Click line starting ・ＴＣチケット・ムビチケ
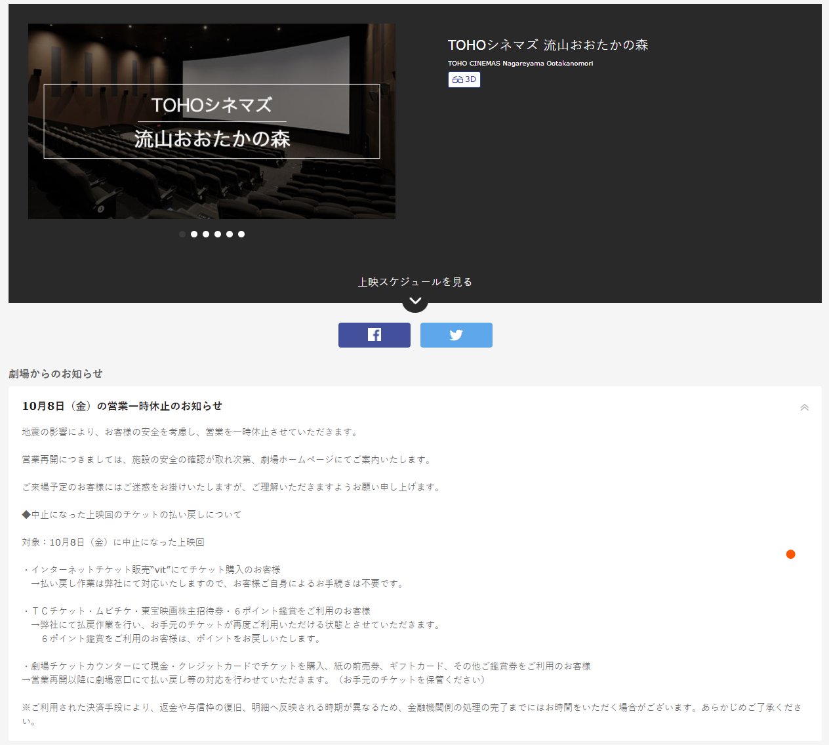This screenshot has height=745, width=829. 196,611
